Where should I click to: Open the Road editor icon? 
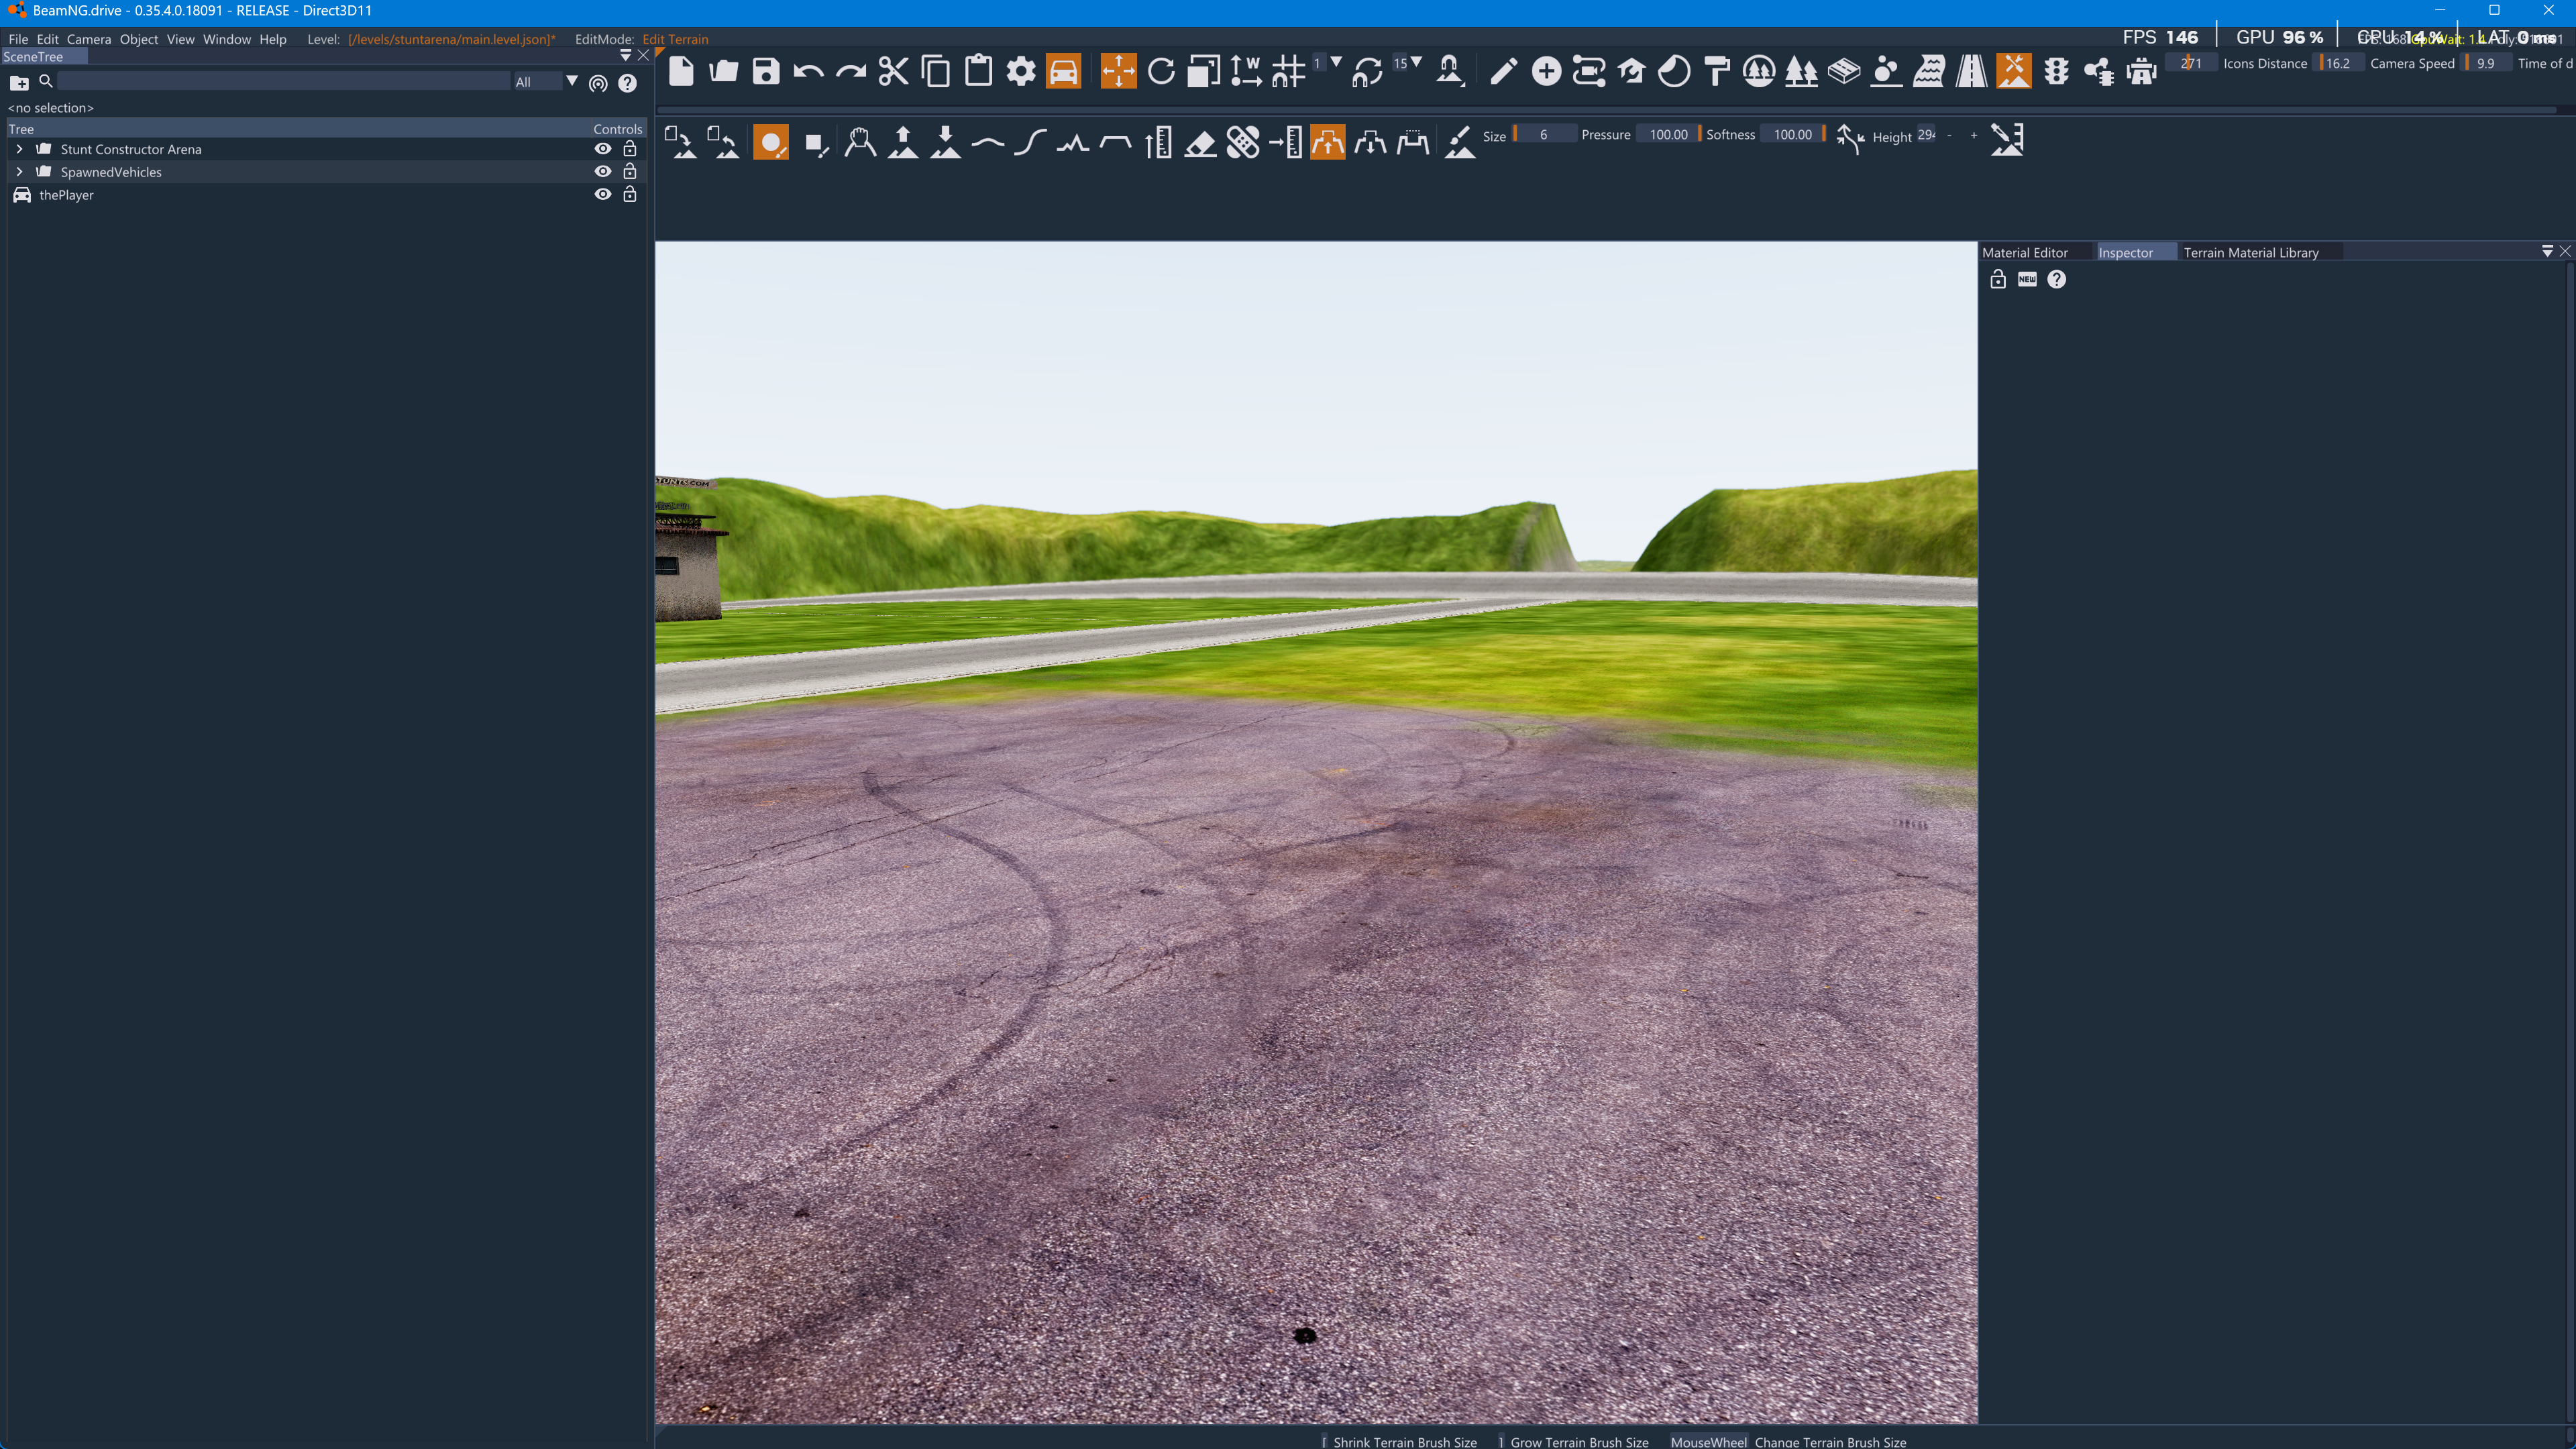1971,71
